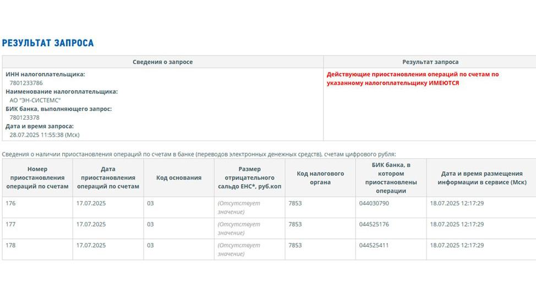The width and height of the screenshot is (536, 301).
Task: Select suspension number 177 cell
Action: pos(11,224)
